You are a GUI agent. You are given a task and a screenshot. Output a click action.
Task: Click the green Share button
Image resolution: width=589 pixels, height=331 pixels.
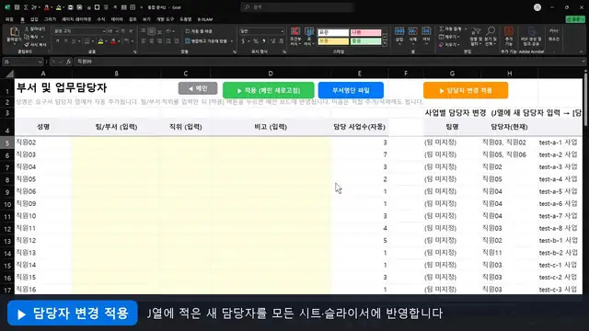pos(575,19)
